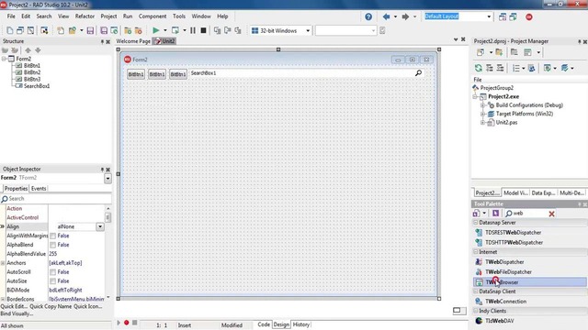Select TWebBrowser in Tool Palette
The height and width of the screenshot is (330, 588).
click(x=530, y=282)
